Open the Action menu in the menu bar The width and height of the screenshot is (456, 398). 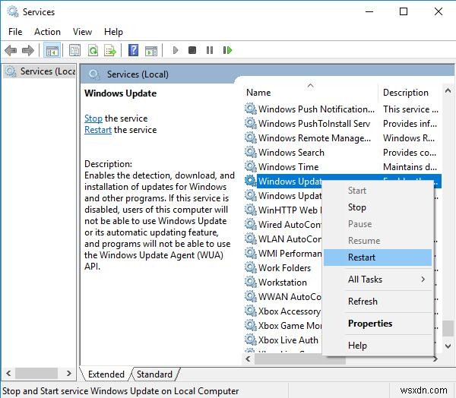point(47,32)
